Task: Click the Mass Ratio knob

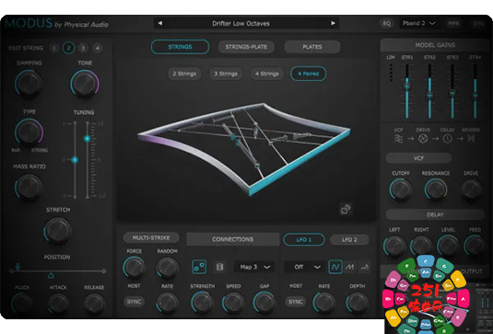Action: 29,187
